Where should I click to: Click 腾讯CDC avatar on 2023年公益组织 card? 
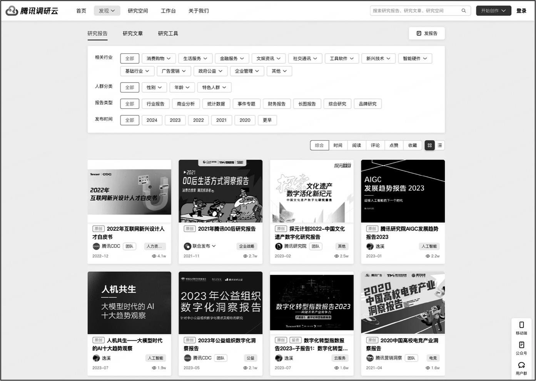click(187, 358)
